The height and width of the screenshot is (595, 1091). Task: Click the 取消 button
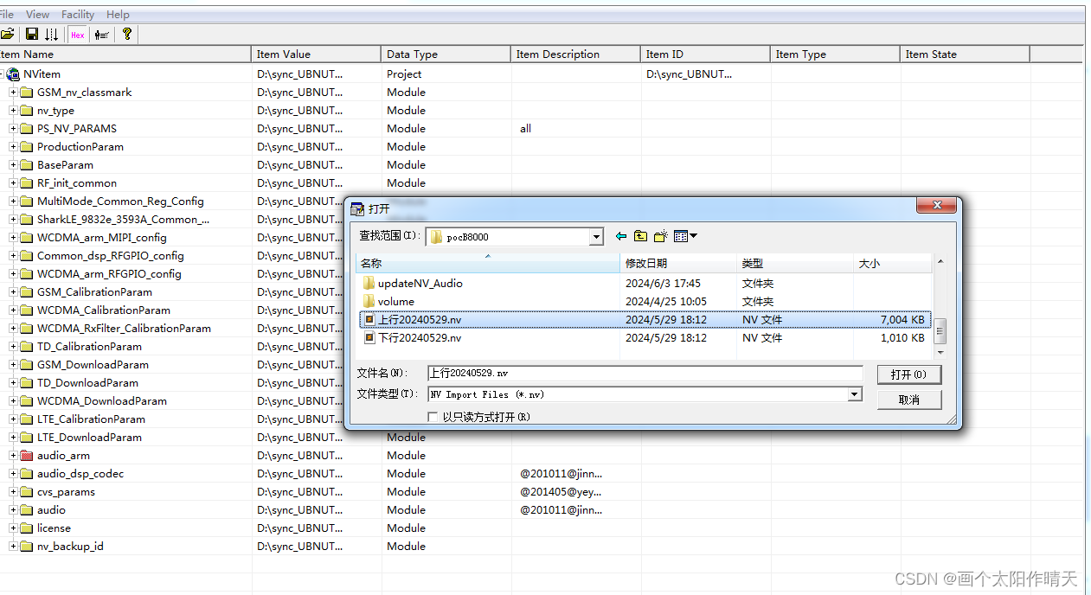[909, 399]
